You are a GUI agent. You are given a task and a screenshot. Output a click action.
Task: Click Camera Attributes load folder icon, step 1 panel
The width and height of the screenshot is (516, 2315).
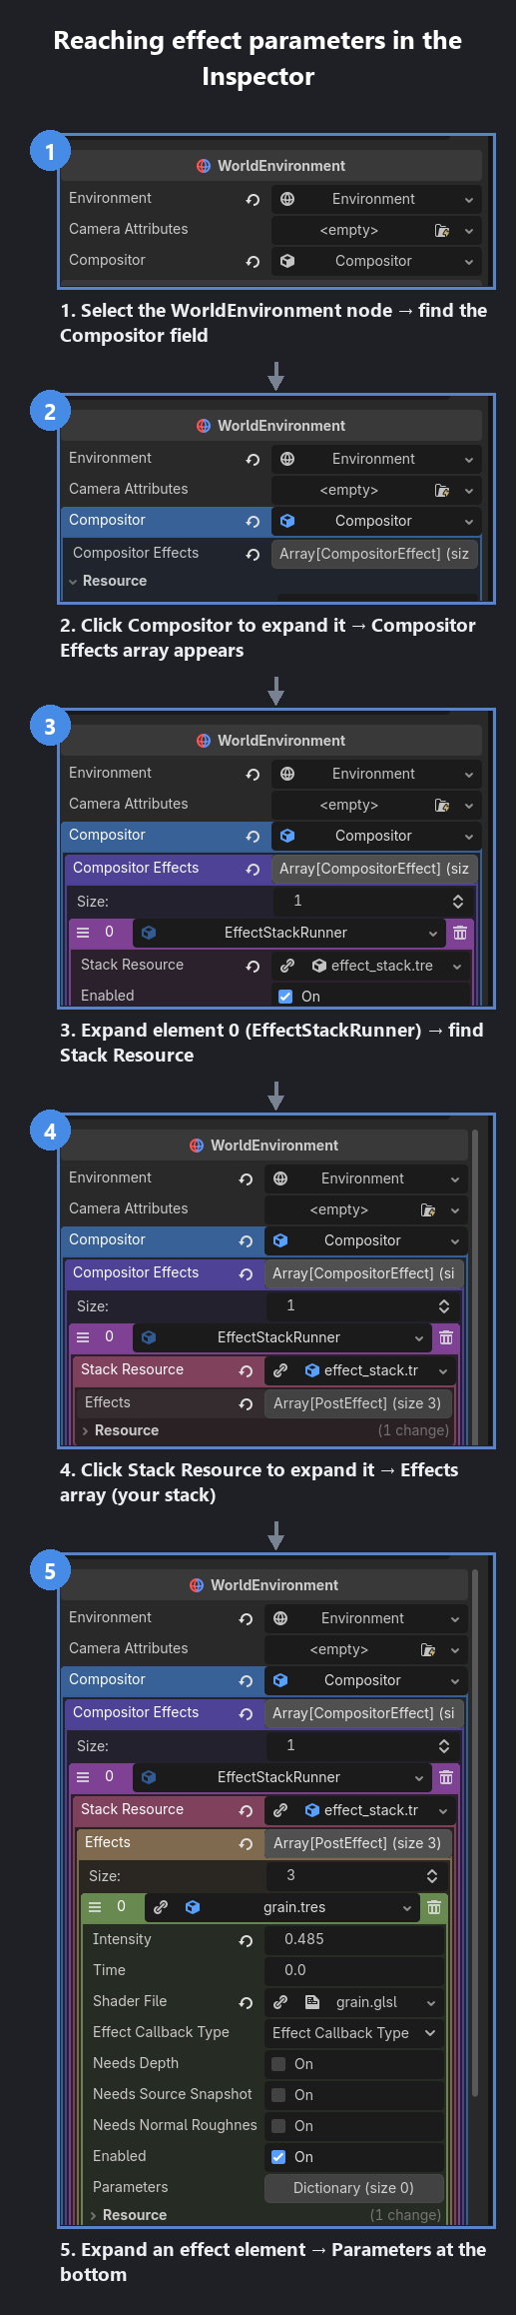[x=441, y=231]
